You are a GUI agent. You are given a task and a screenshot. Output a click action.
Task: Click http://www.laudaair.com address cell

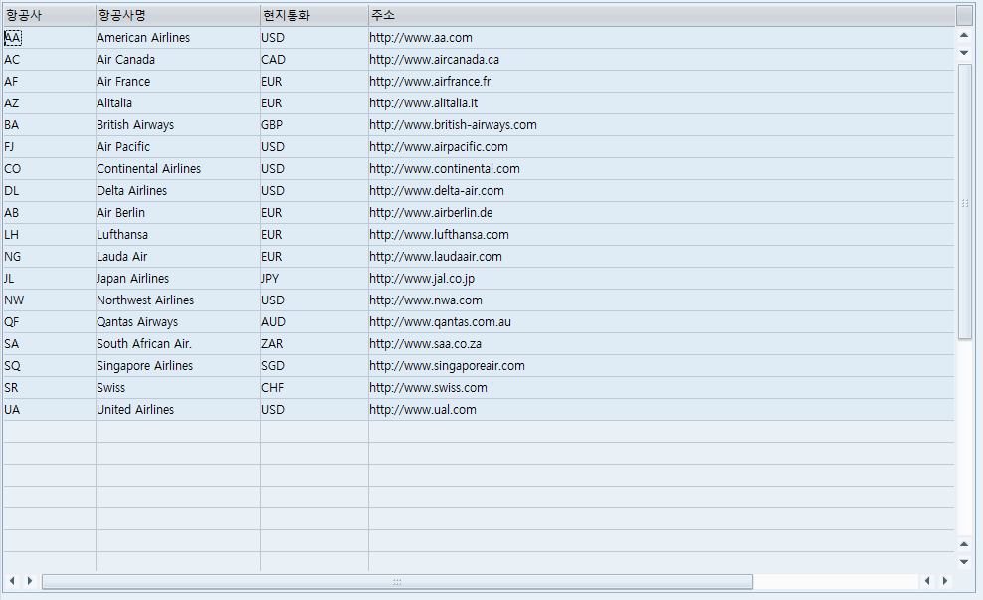tap(662, 257)
